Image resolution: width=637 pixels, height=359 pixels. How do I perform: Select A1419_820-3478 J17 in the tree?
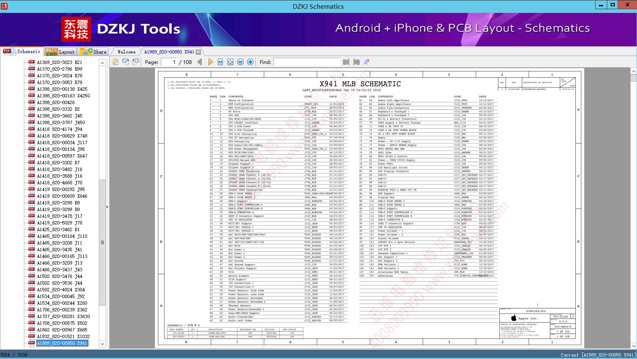(x=59, y=216)
